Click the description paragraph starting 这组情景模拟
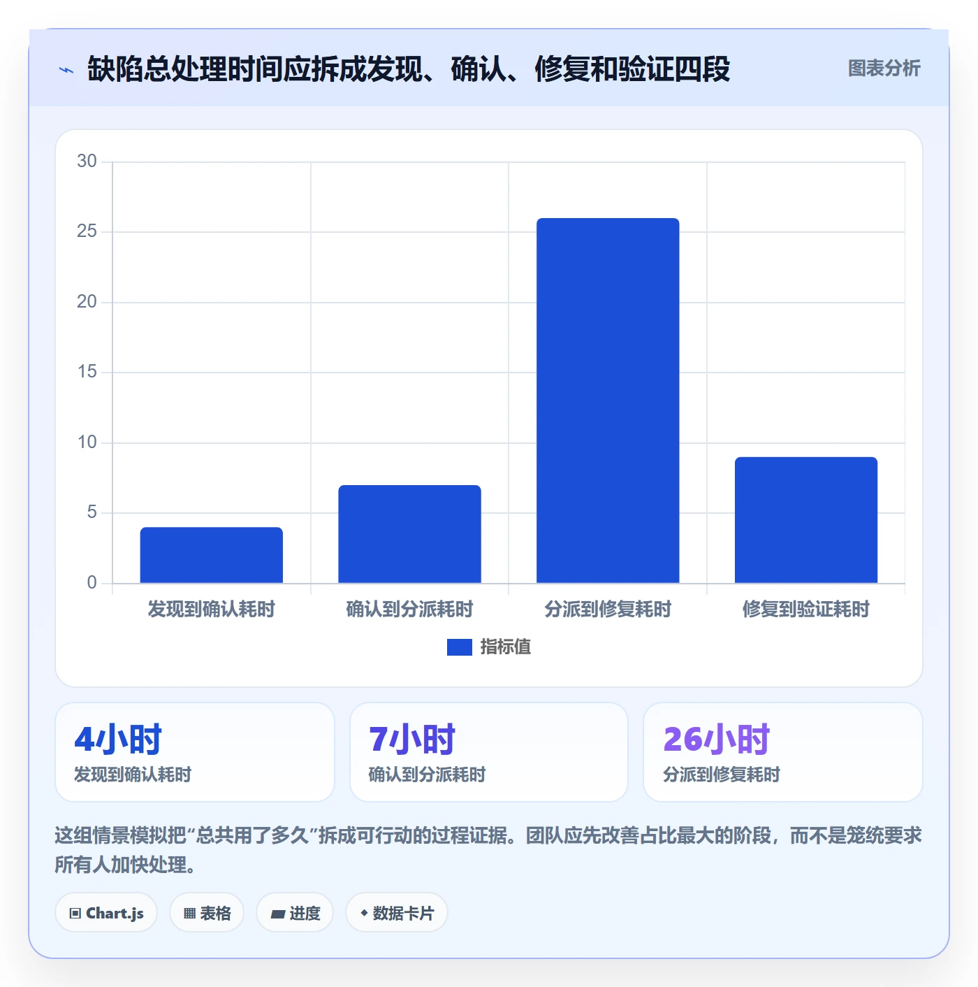The height and width of the screenshot is (987, 978). click(x=488, y=850)
